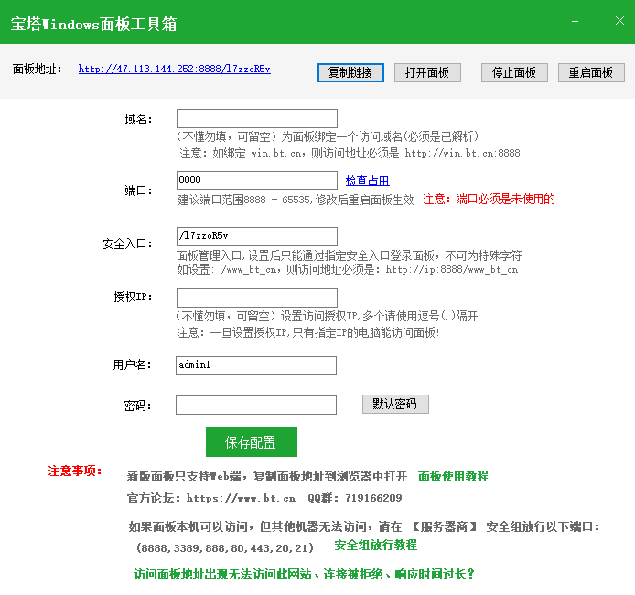Click the 用户名 field showing admin1
The image size is (635, 595).
[256, 365]
